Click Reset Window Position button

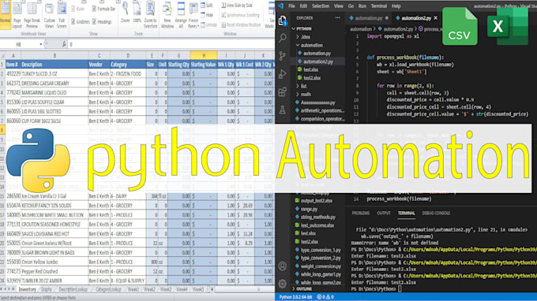click(x=241, y=24)
